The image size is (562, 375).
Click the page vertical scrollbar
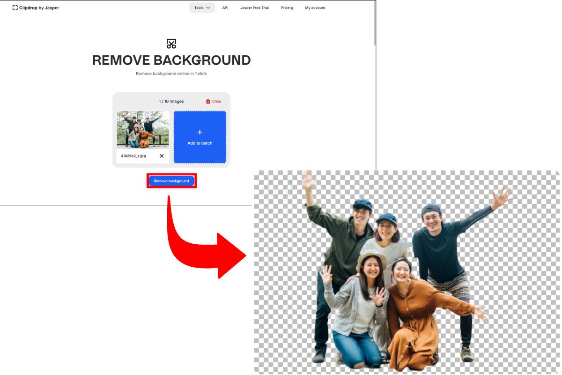click(375, 23)
